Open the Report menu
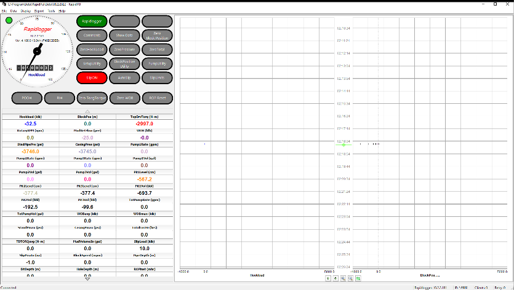This screenshot has height=290, width=514. (39, 11)
